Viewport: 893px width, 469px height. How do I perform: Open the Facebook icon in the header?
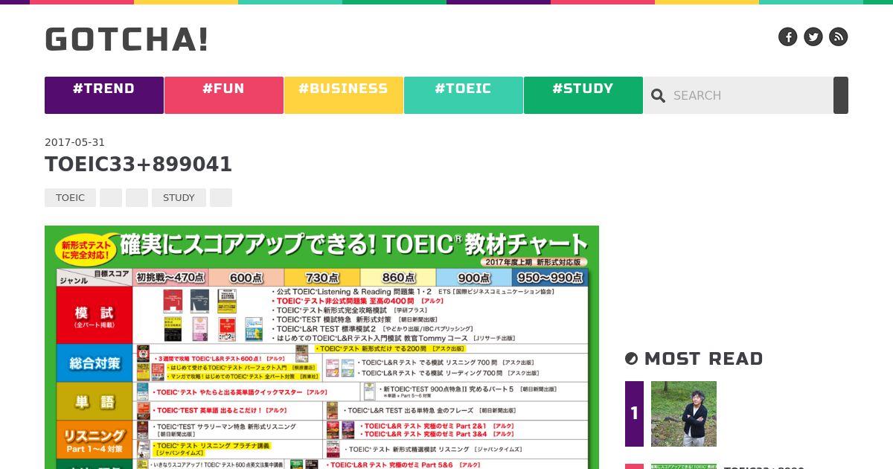pyautogui.click(x=788, y=36)
